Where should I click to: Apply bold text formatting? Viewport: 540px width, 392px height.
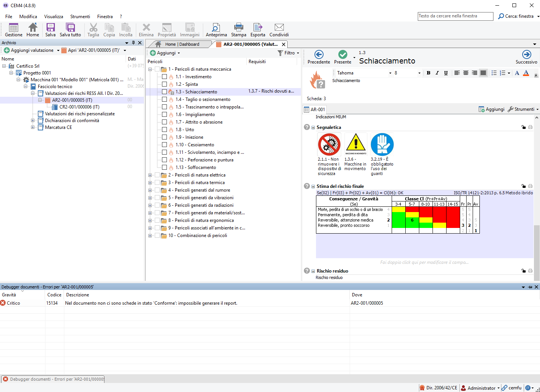point(428,73)
